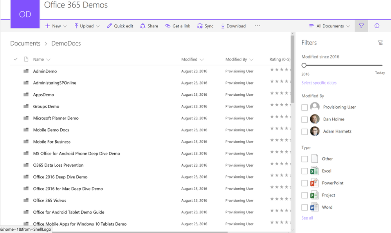This screenshot has width=391, height=233.
Task: Click Documents in the breadcrumb
Action: [25, 43]
